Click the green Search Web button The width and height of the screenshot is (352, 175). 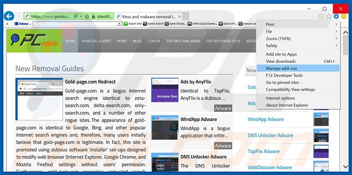(133, 24)
